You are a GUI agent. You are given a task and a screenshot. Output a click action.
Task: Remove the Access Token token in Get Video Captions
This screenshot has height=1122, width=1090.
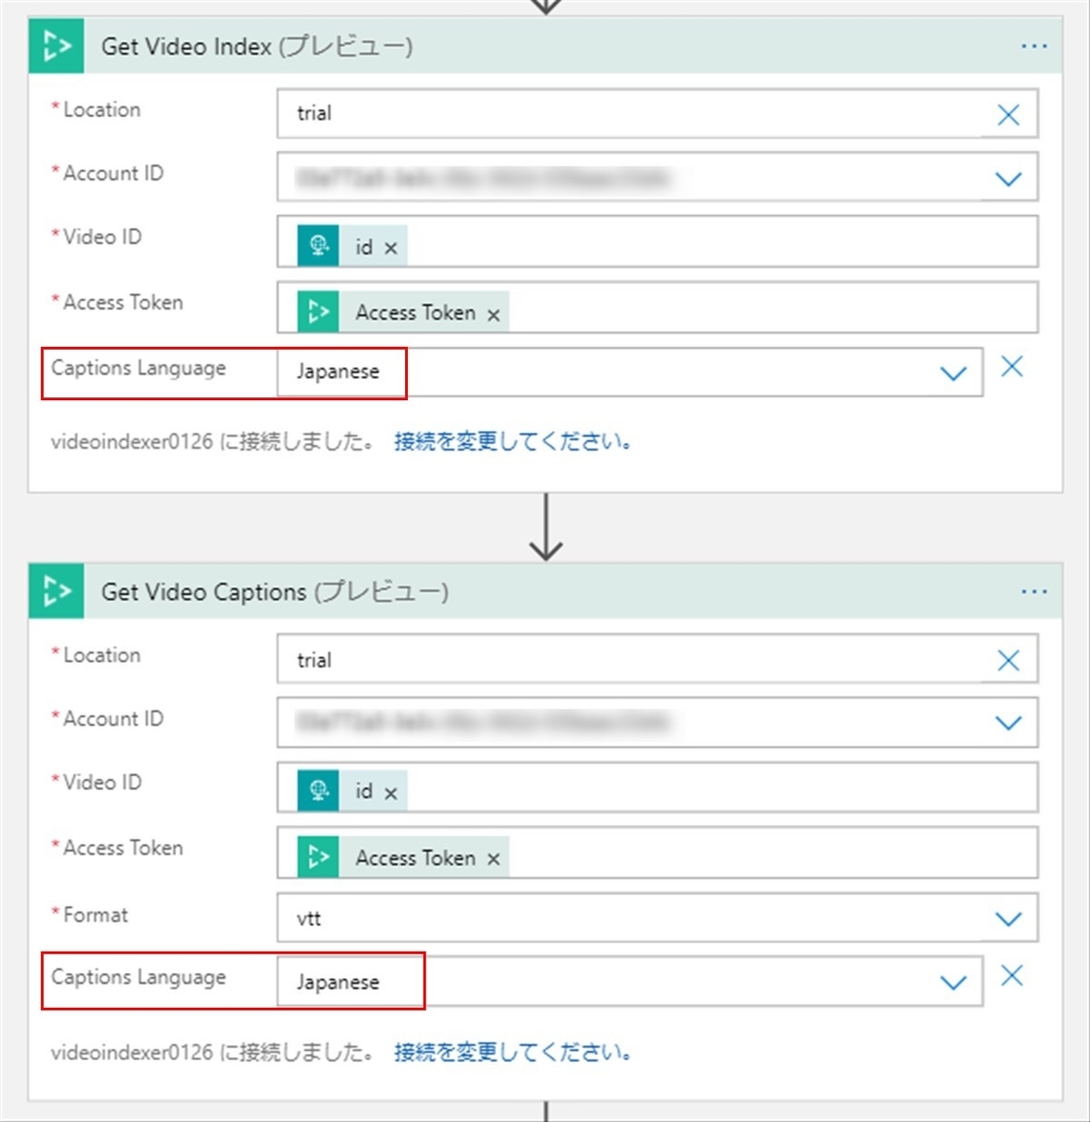point(493,857)
